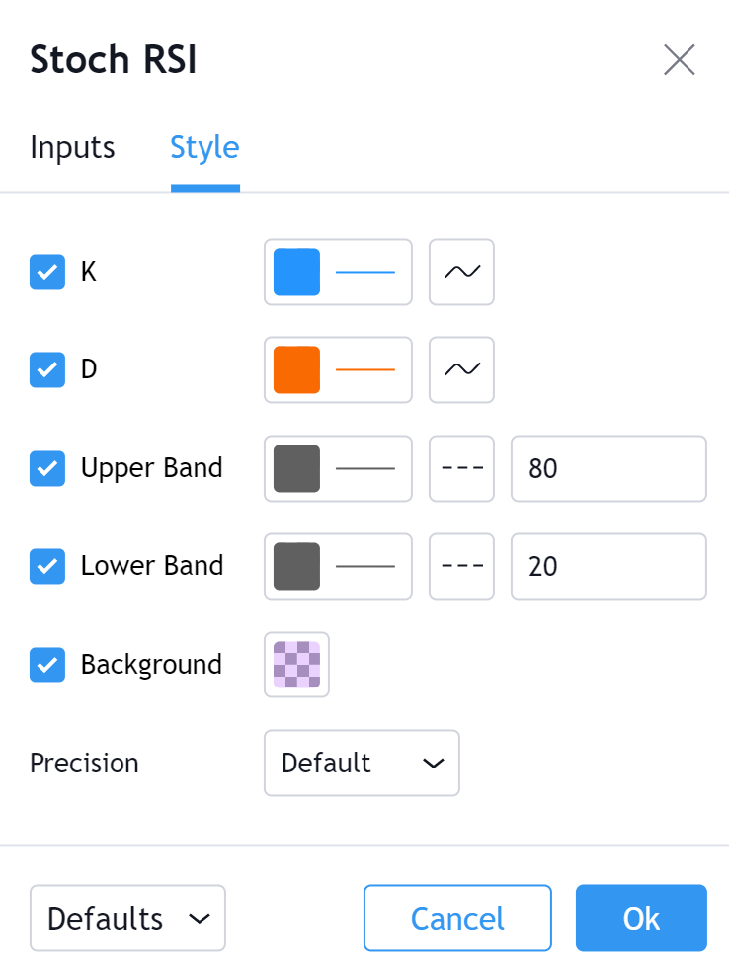This screenshot has width=729, height=970.
Task: Expand the Precision dropdown
Action: tap(362, 763)
